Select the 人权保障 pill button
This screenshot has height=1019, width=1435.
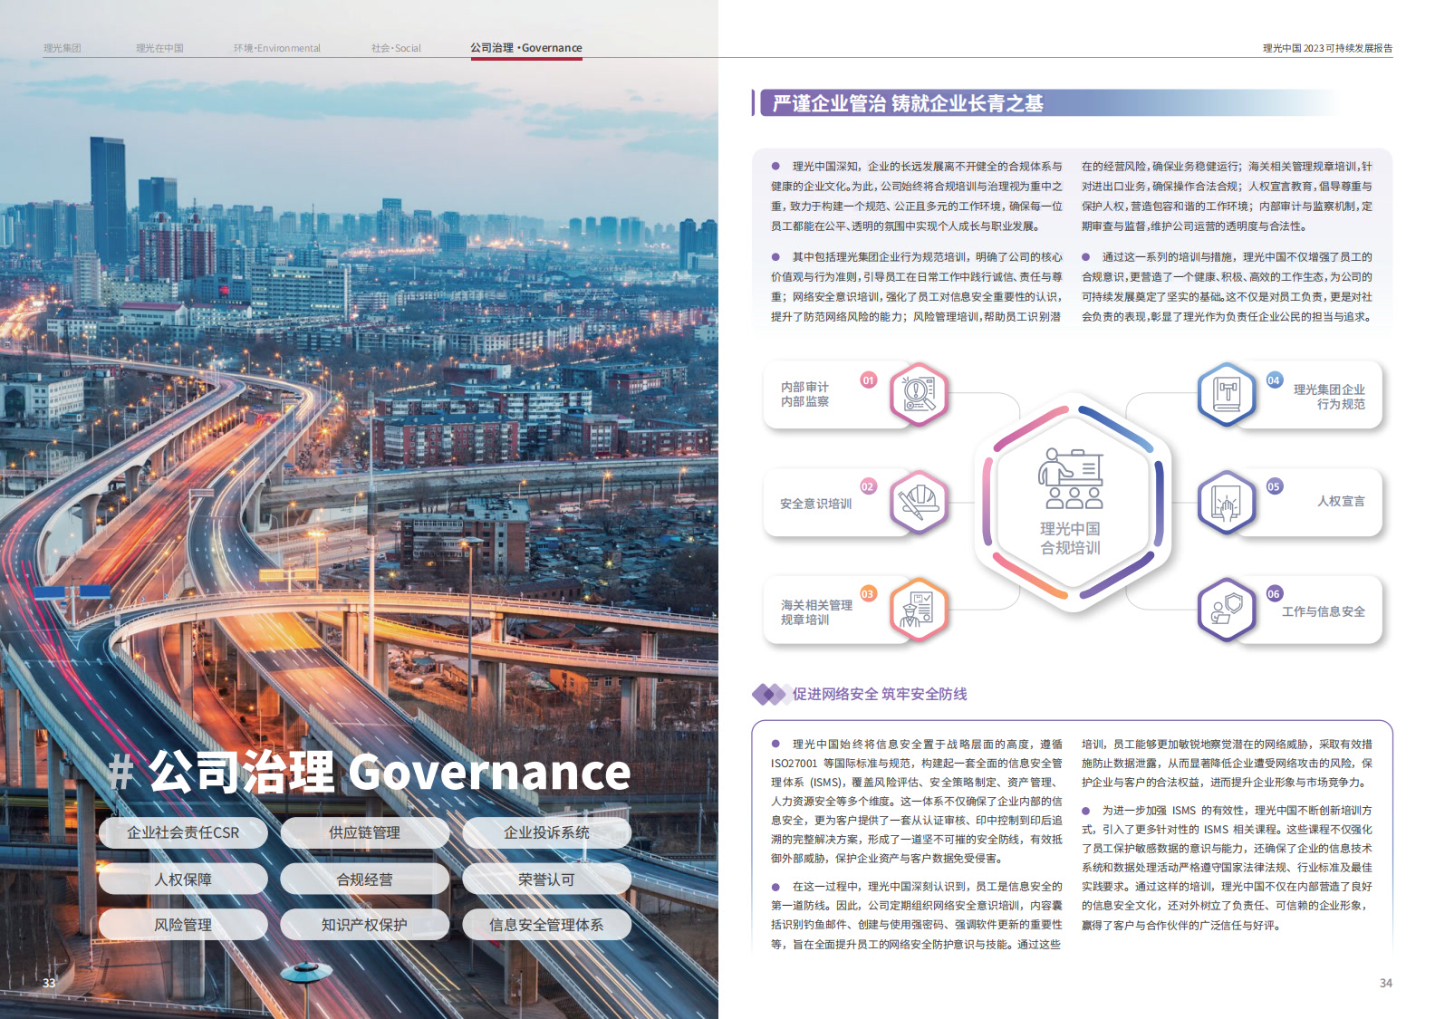(x=183, y=880)
